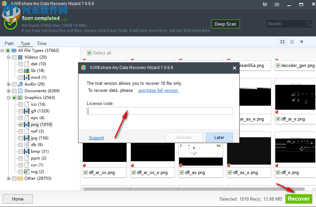Check the jpg (156) checkbox
The image size is (316, 207).
[x=21, y=138]
